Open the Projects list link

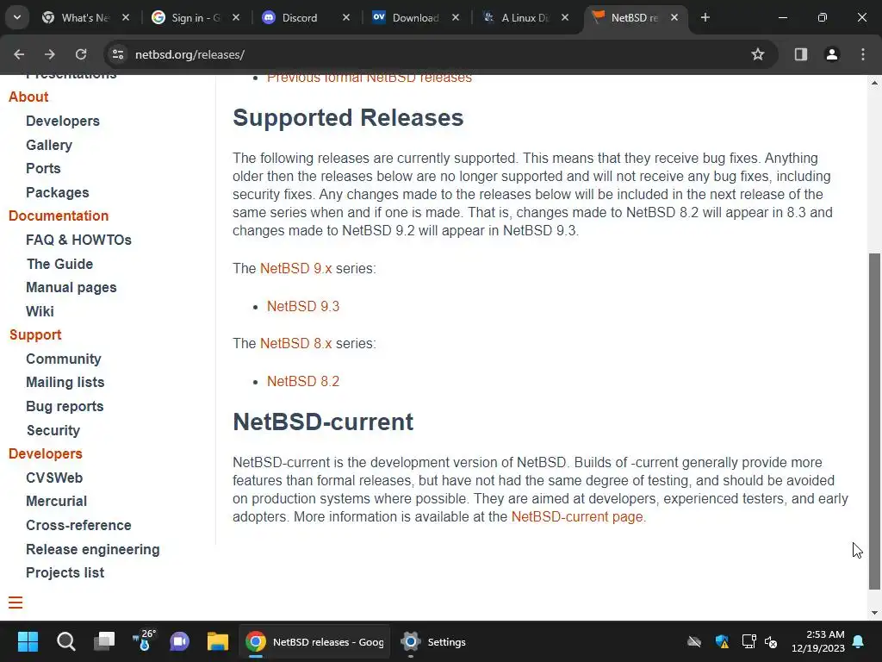(65, 572)
